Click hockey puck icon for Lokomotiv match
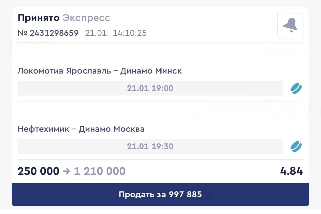The image size is (321, 214). 296,89
